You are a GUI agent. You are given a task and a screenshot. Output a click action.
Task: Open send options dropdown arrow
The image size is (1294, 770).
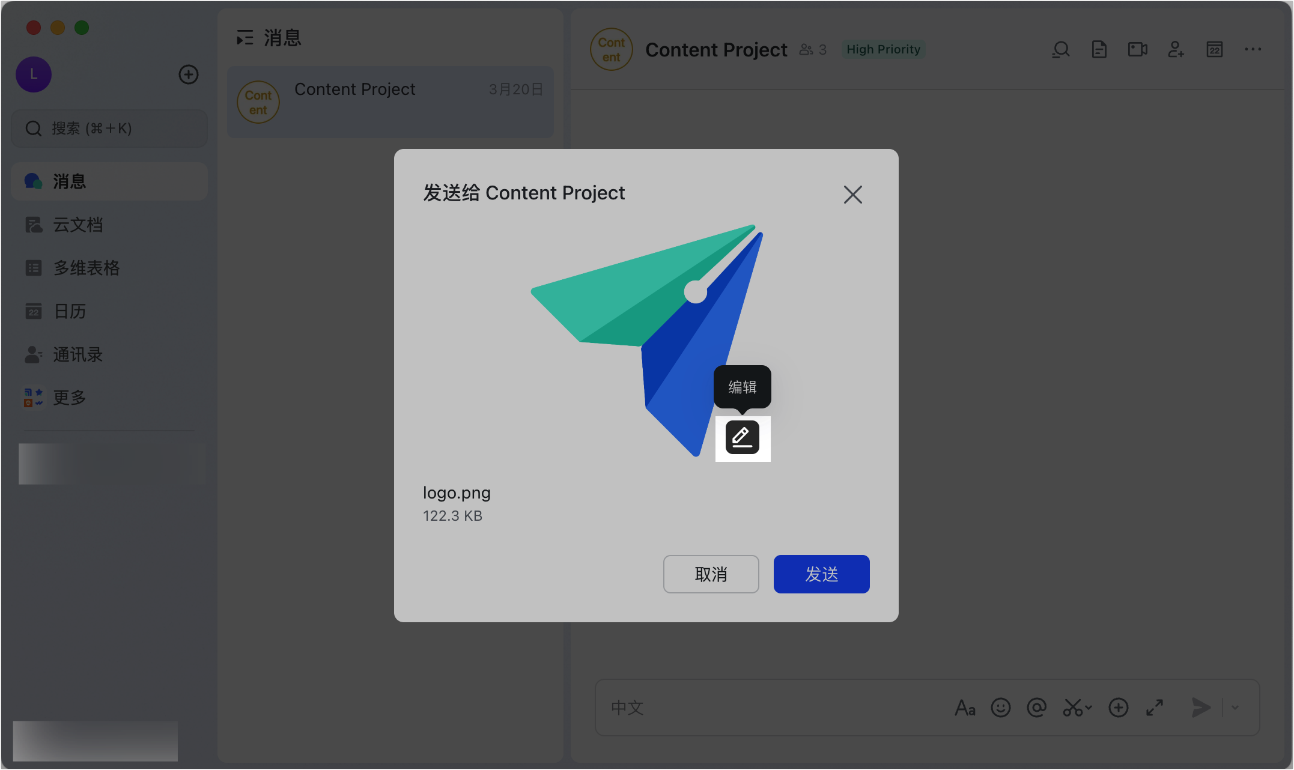pyautogui.click(x=1235, y=708)
